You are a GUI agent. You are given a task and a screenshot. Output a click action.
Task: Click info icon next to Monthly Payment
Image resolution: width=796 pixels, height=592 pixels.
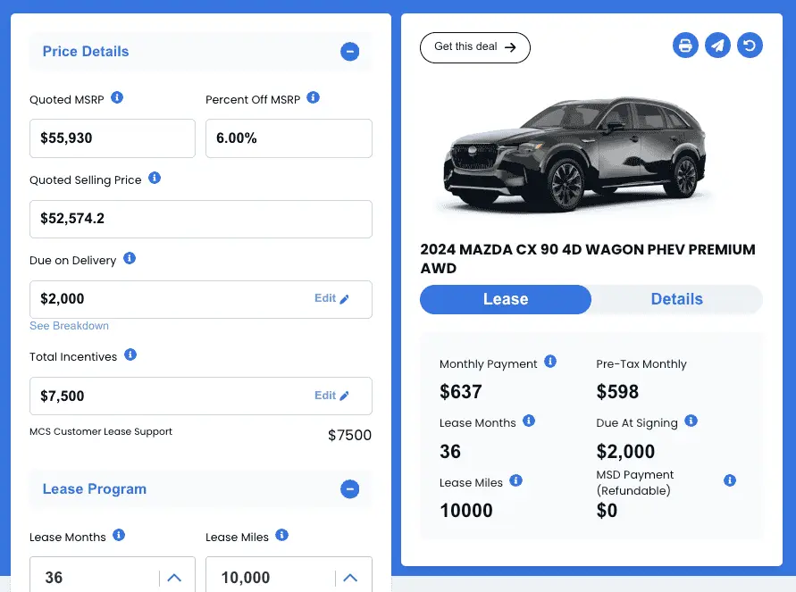click(x=550, y=362)
